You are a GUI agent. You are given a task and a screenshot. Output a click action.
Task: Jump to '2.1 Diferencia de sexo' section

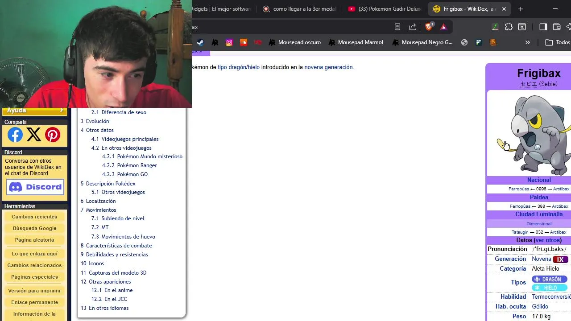[x=119, y=112]
